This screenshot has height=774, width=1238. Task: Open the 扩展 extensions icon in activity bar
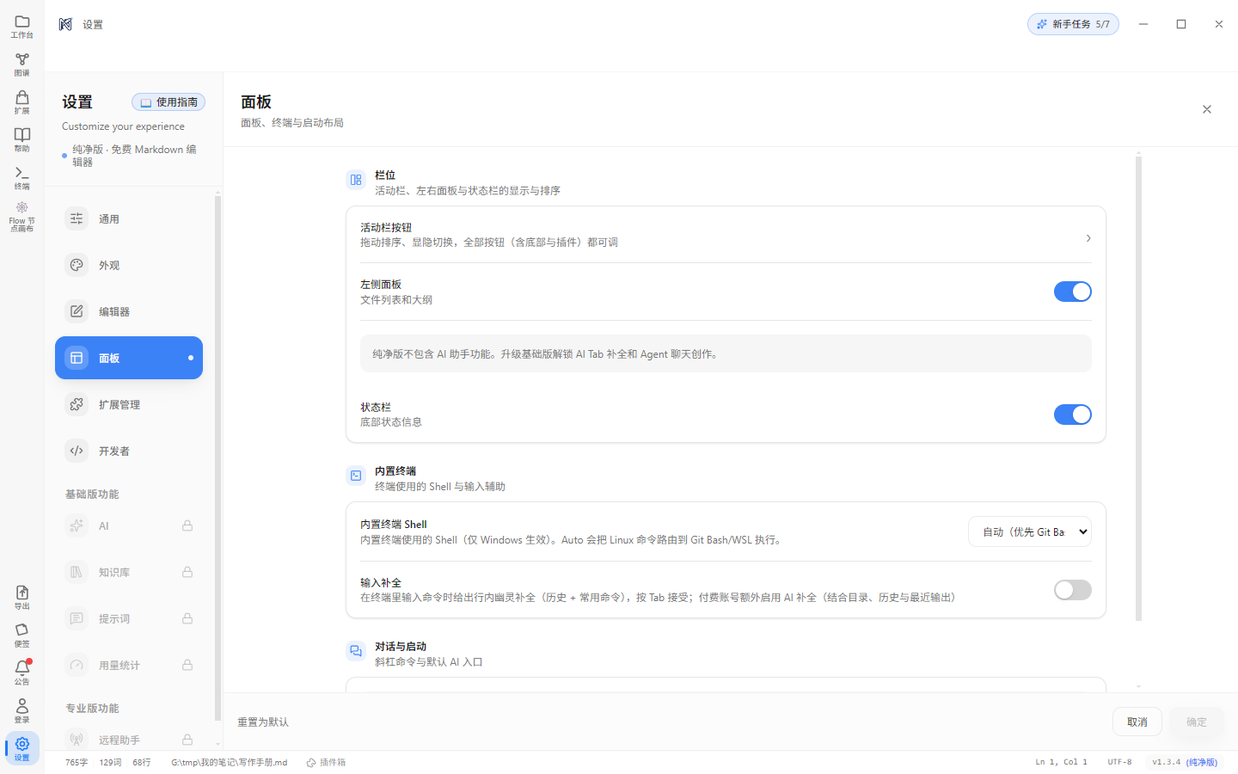click(x=22, y=102)
